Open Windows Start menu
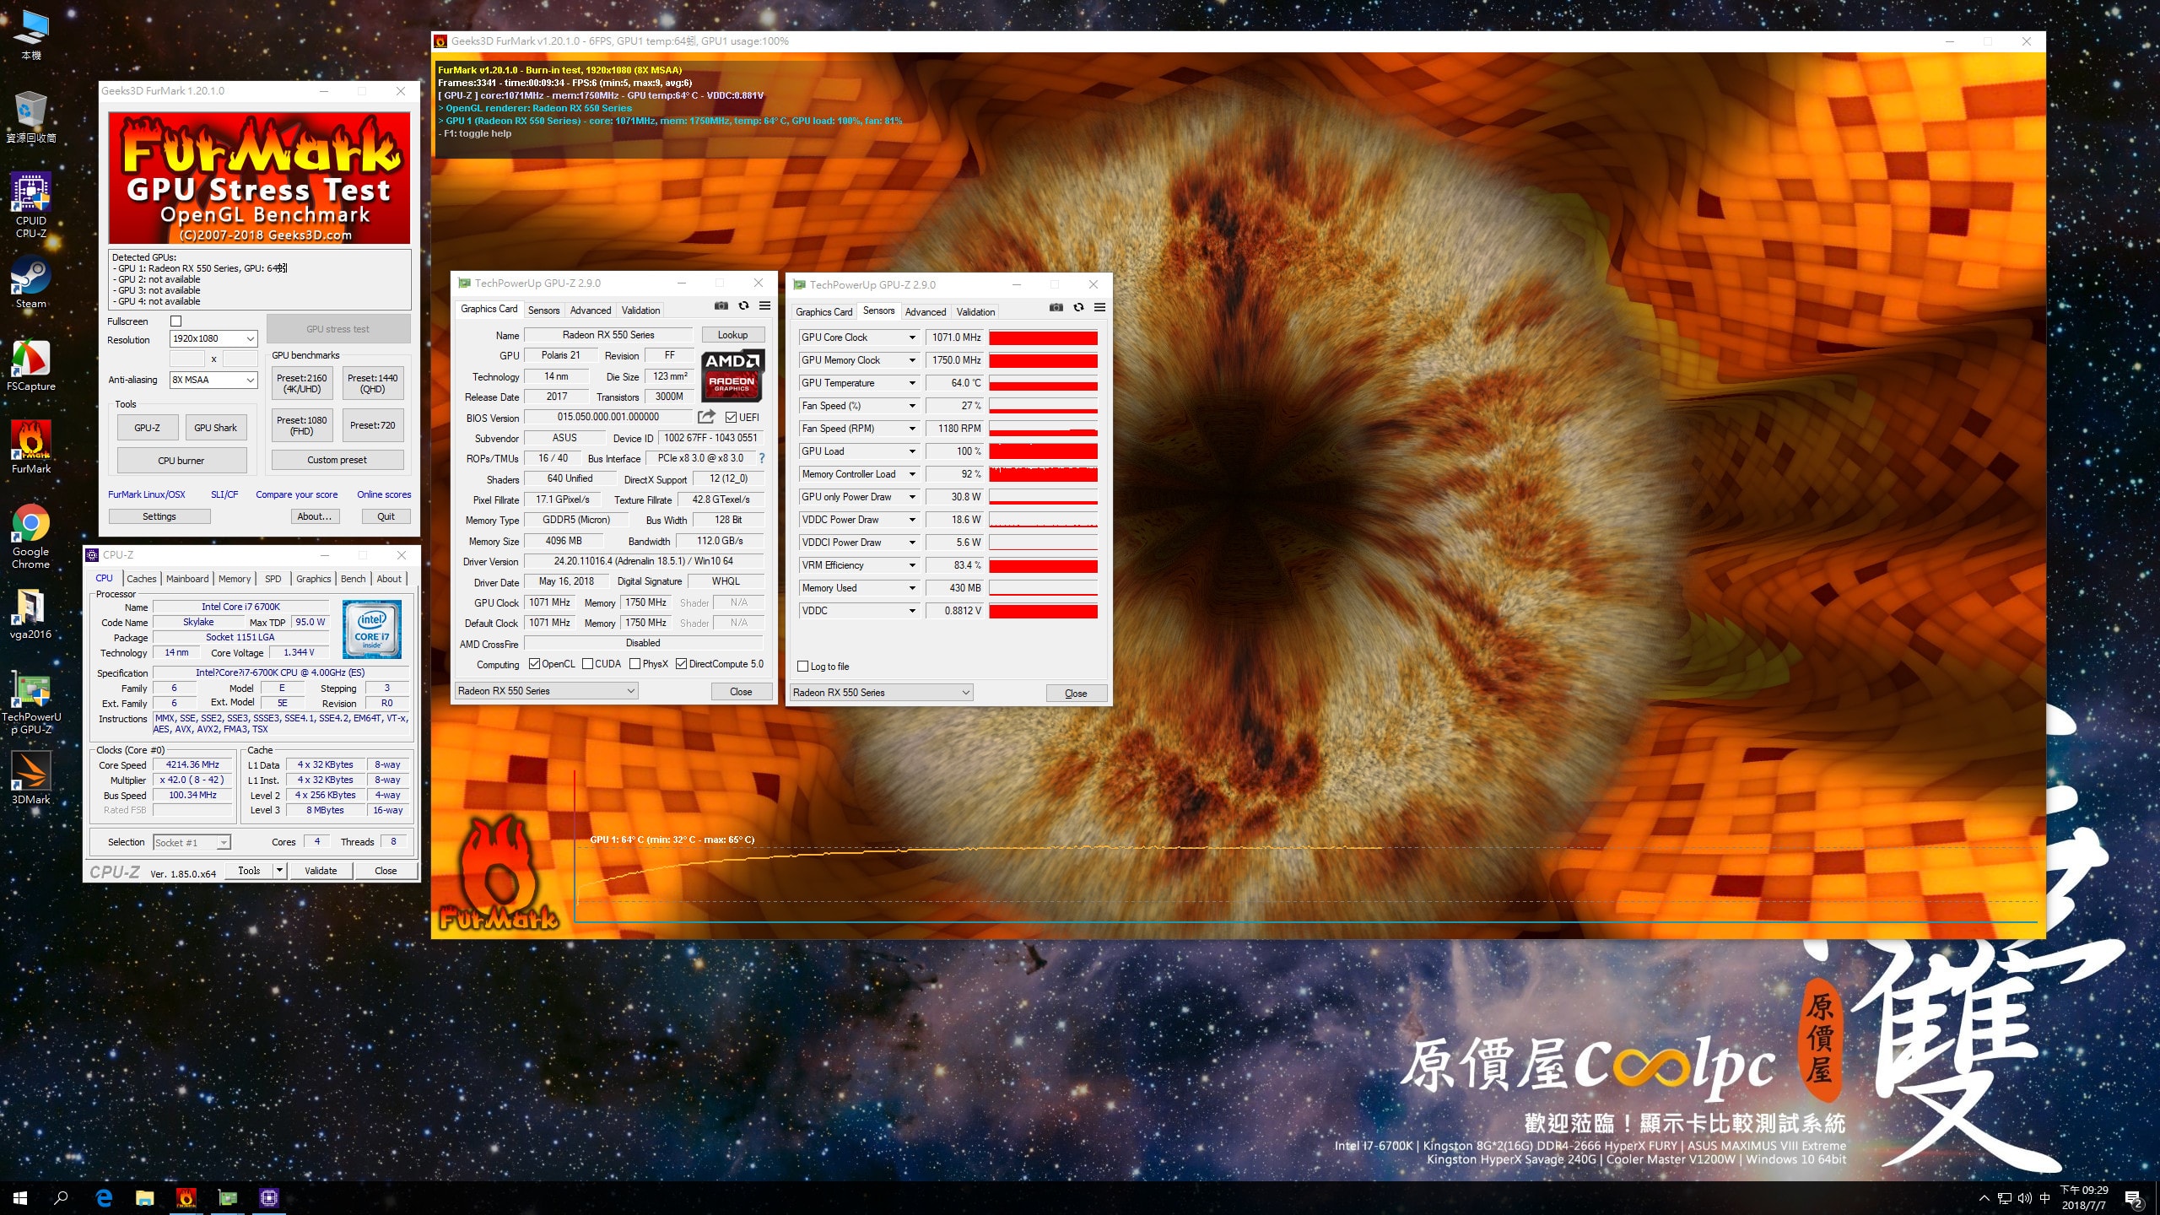2160x1215 pixels. coord(20,1198)
